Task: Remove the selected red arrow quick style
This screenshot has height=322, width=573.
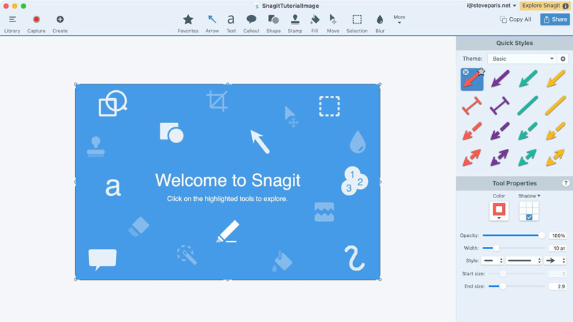Action: coord(466,72)
